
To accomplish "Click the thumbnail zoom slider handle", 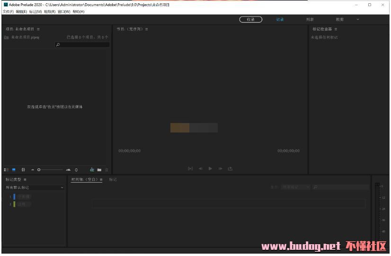I will [39, 169].
